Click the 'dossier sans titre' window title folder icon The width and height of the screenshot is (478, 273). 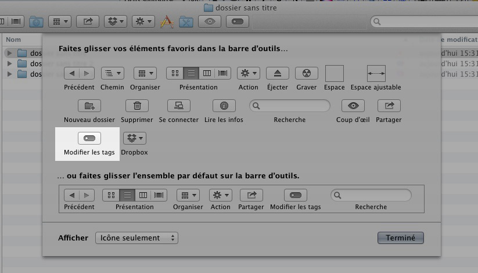coord(208,8)
